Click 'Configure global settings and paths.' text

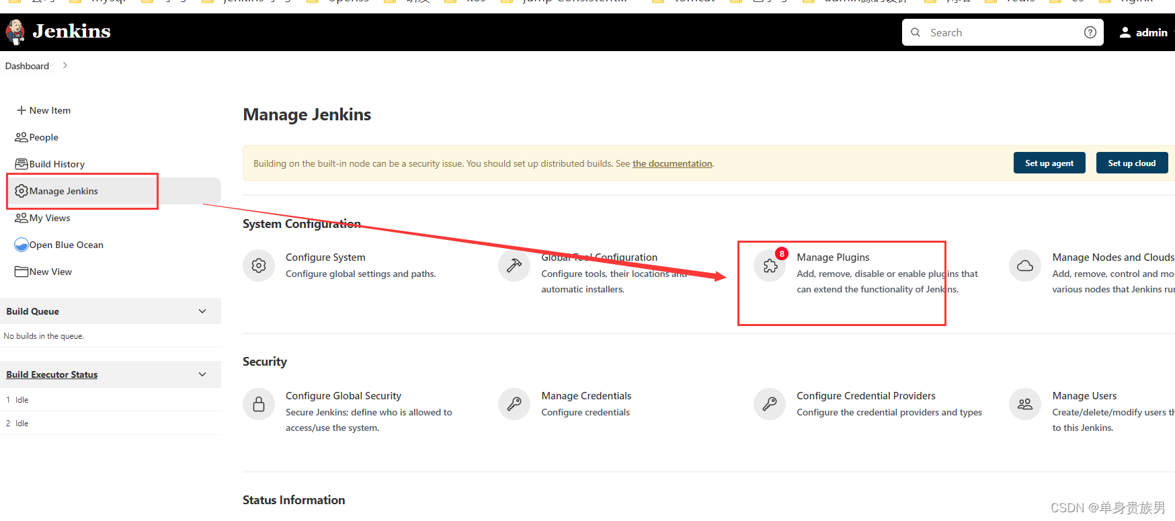point(361,274)
